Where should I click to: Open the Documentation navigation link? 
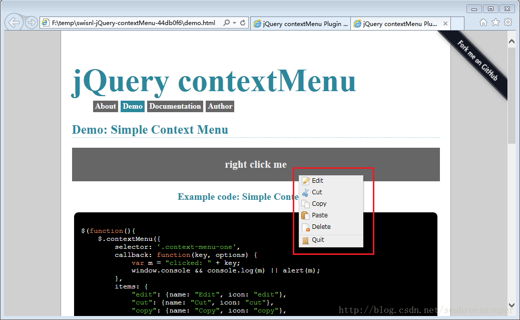175,106
